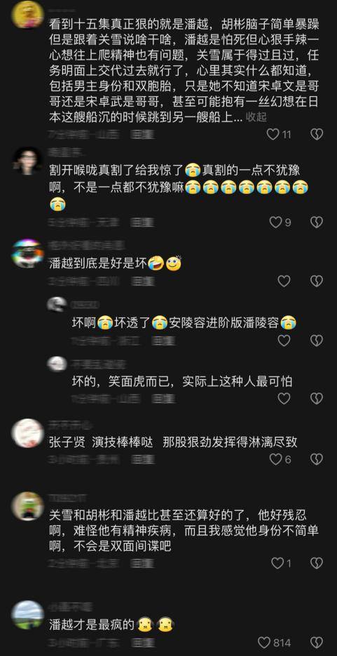The width and height of the screenshot is (337, 656).
Task: Open the 割开喉咙 commenter's avatar
Action: click(27, 161)
